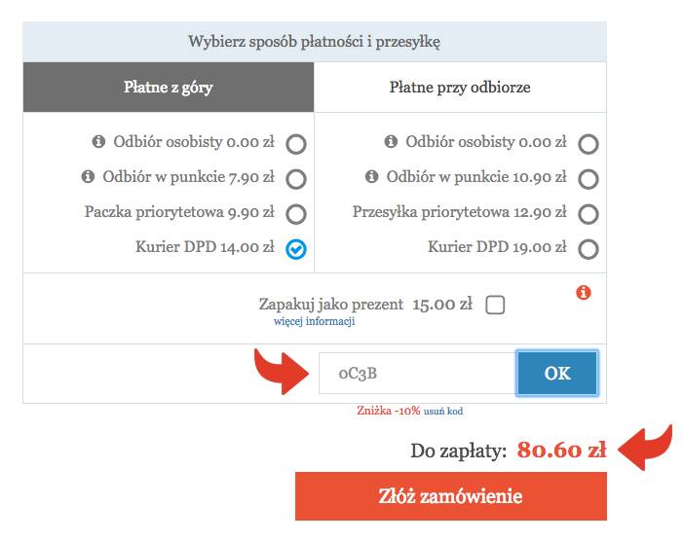Choose Kurier DPD 19.00 zł radio
This screenshot has width=684, height=542.
tap(588, 250)
